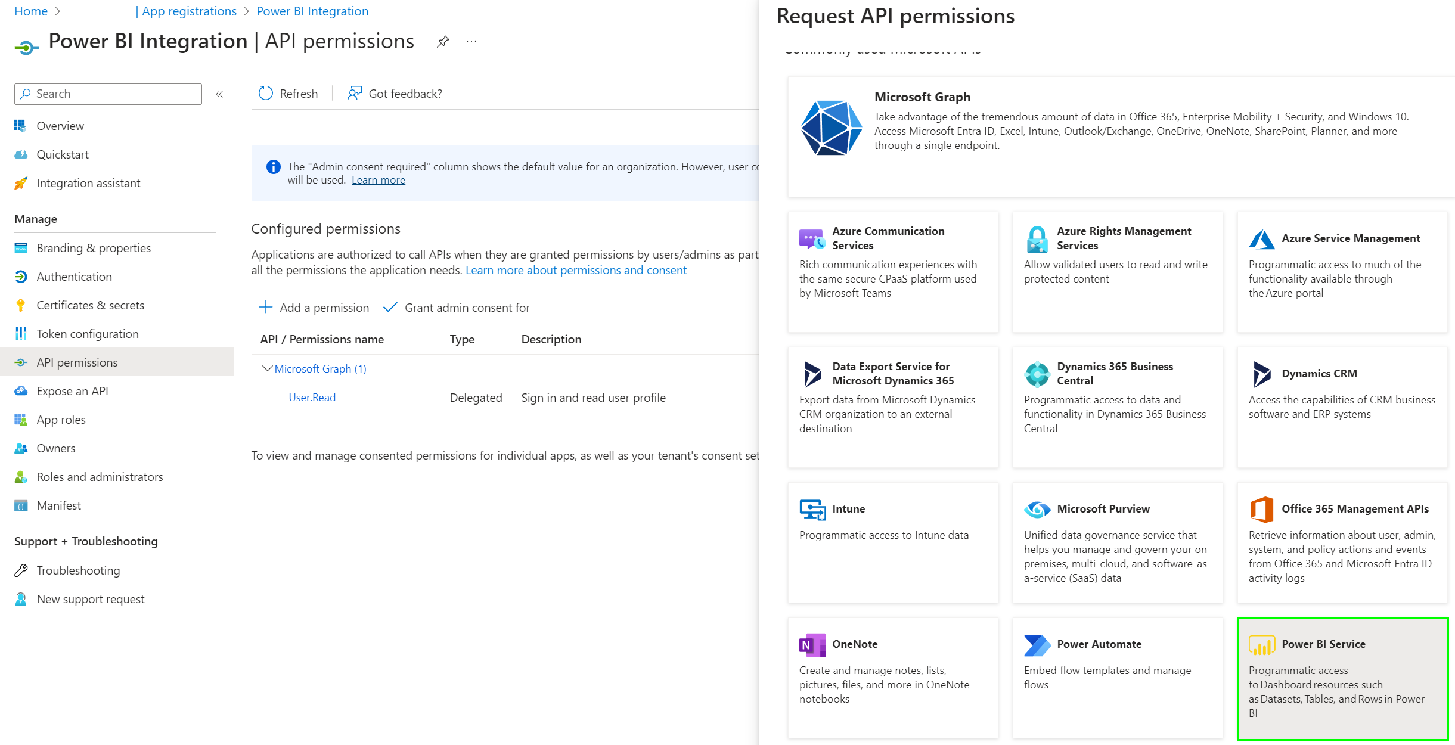Click the Troubleshooting wrench icon

[x=21, y=570]
